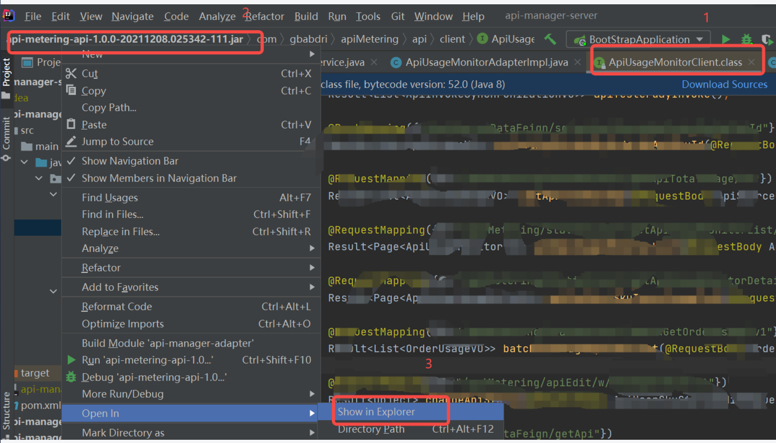This screenshot has width=776, height=443.
Task: Click the apiMetering breadcrumb segment
Action: (370, 39)
